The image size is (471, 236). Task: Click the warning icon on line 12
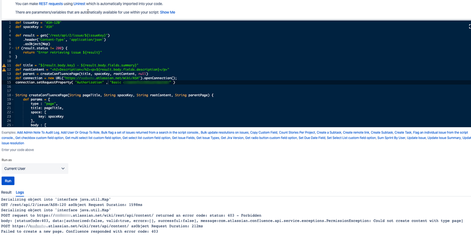[4, 69]
